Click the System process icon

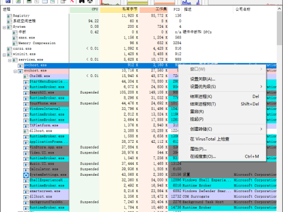pos(10,27)
